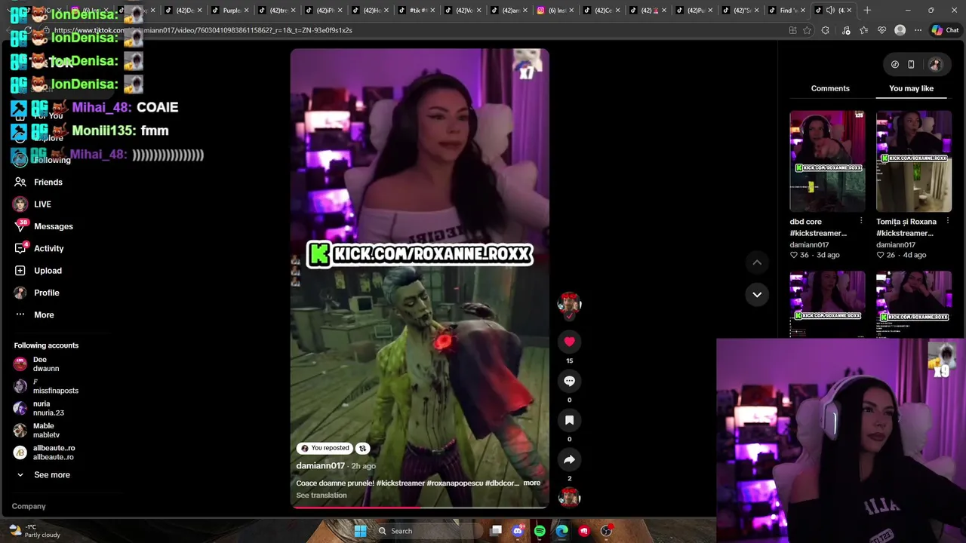Bookmark the video to favorites
Image resolution: width=966 pixels, height=543 pixels.
(x=569, y=420)
